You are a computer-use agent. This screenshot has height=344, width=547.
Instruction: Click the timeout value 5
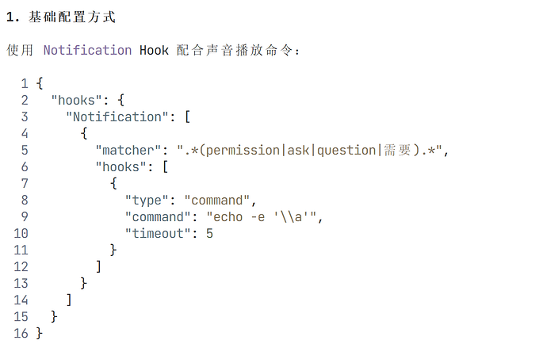[209, 233]
